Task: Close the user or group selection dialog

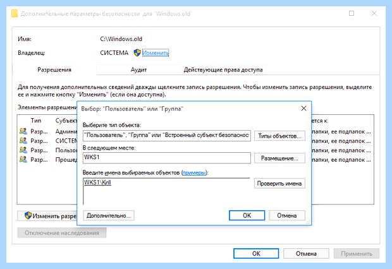Action: coord(303,109)
